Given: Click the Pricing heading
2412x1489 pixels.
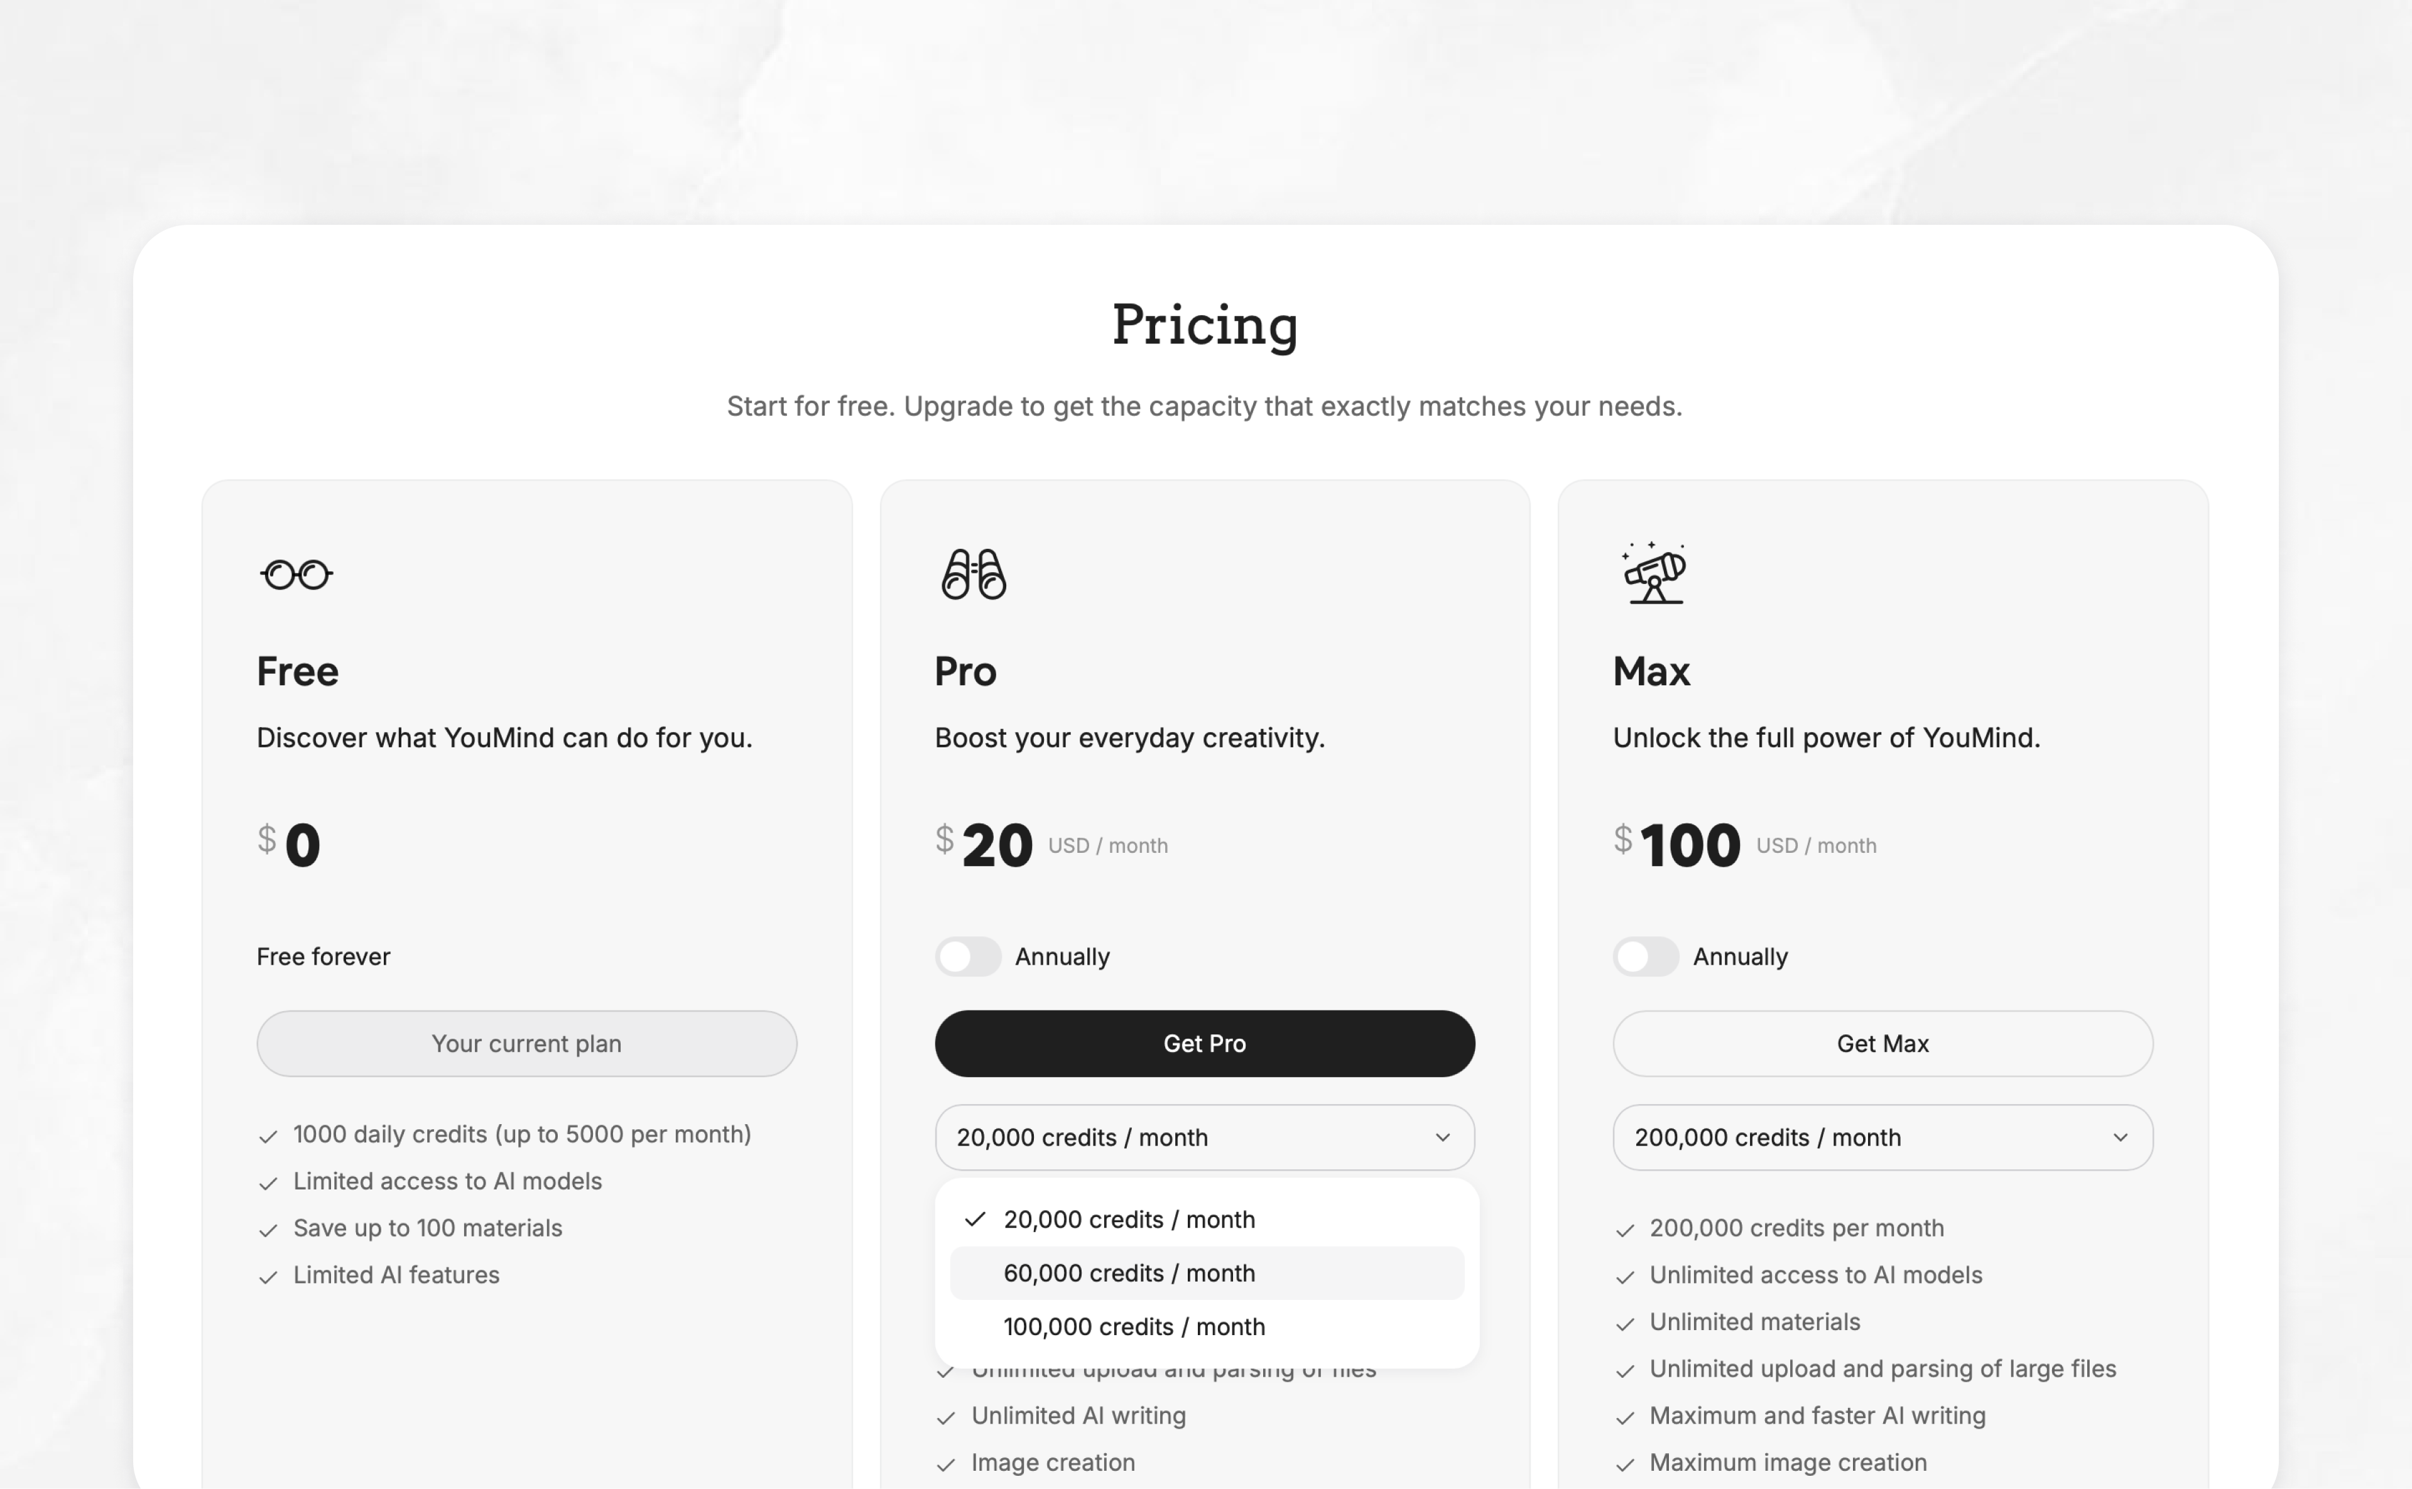Looking at the screenshot, I should [1205, 325].
